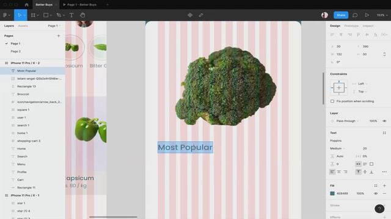The width and height of the screenshot is (391, 219).
Task: Click the align vertical centers icon
Action: (367, 35)
